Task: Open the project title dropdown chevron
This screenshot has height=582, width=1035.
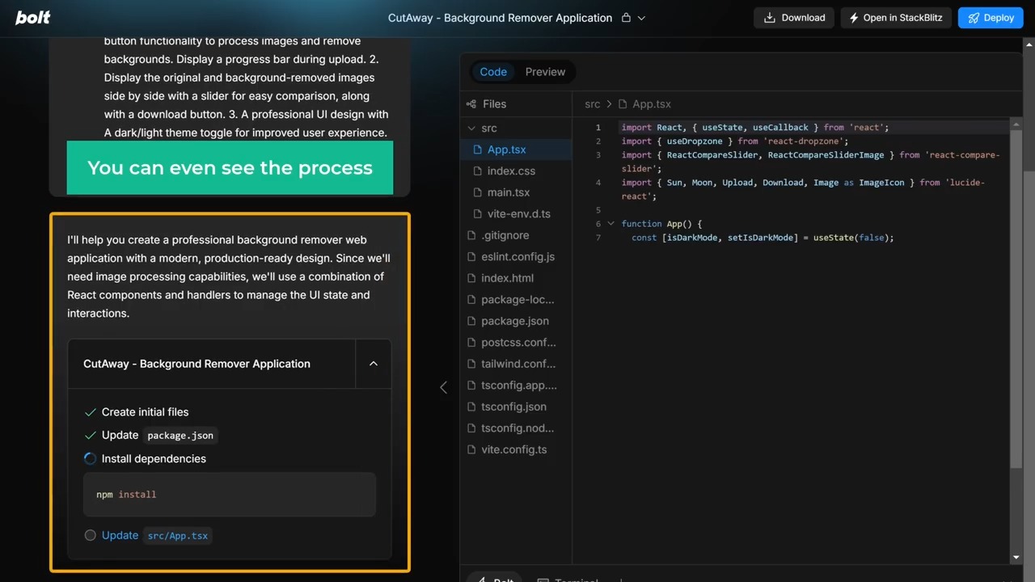Action: [x=642, y=18]
